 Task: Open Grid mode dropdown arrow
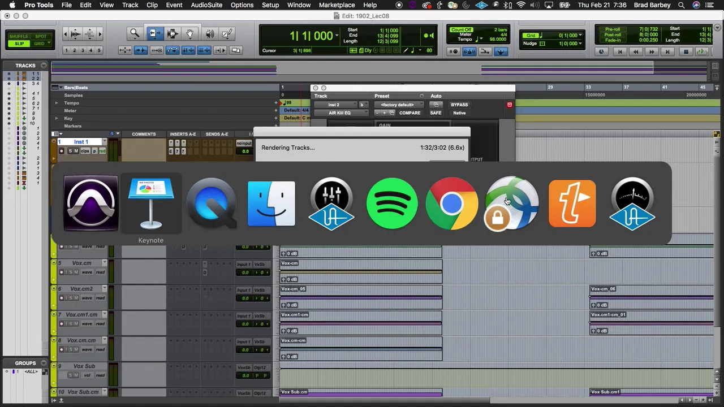click(49, 42)
